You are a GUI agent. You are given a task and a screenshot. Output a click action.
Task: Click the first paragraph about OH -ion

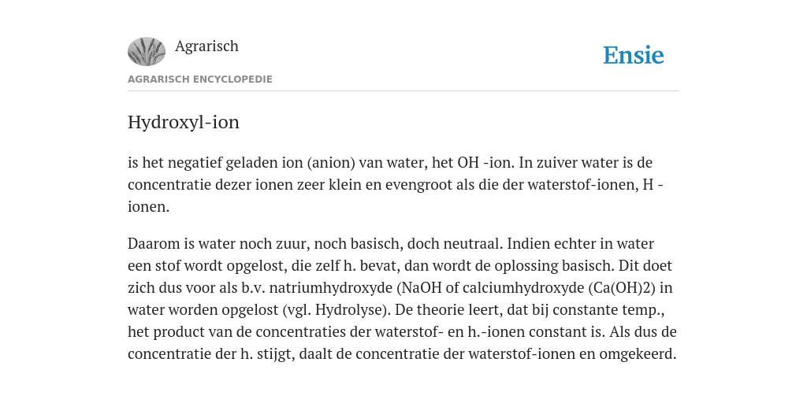pos(396,184)
